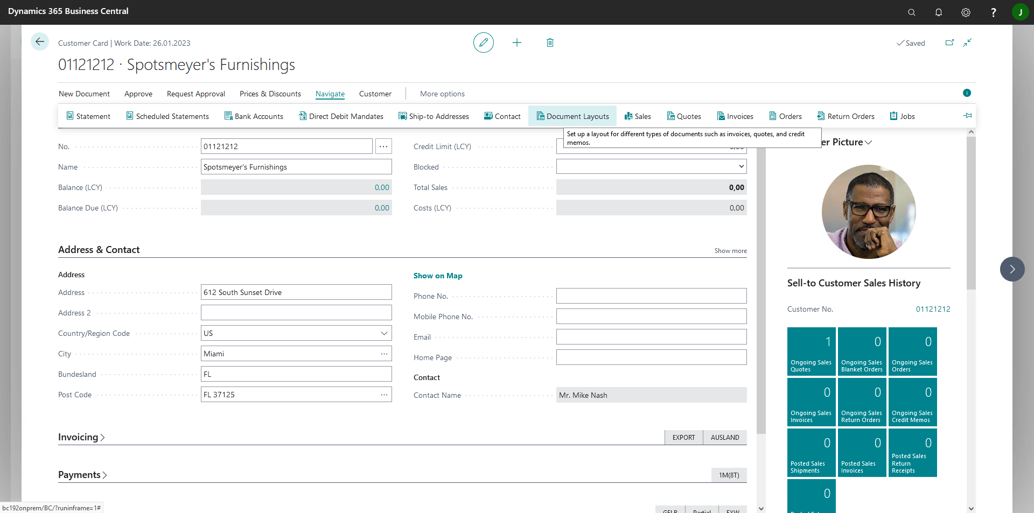Click in the Name field

[x=296, y=167]
